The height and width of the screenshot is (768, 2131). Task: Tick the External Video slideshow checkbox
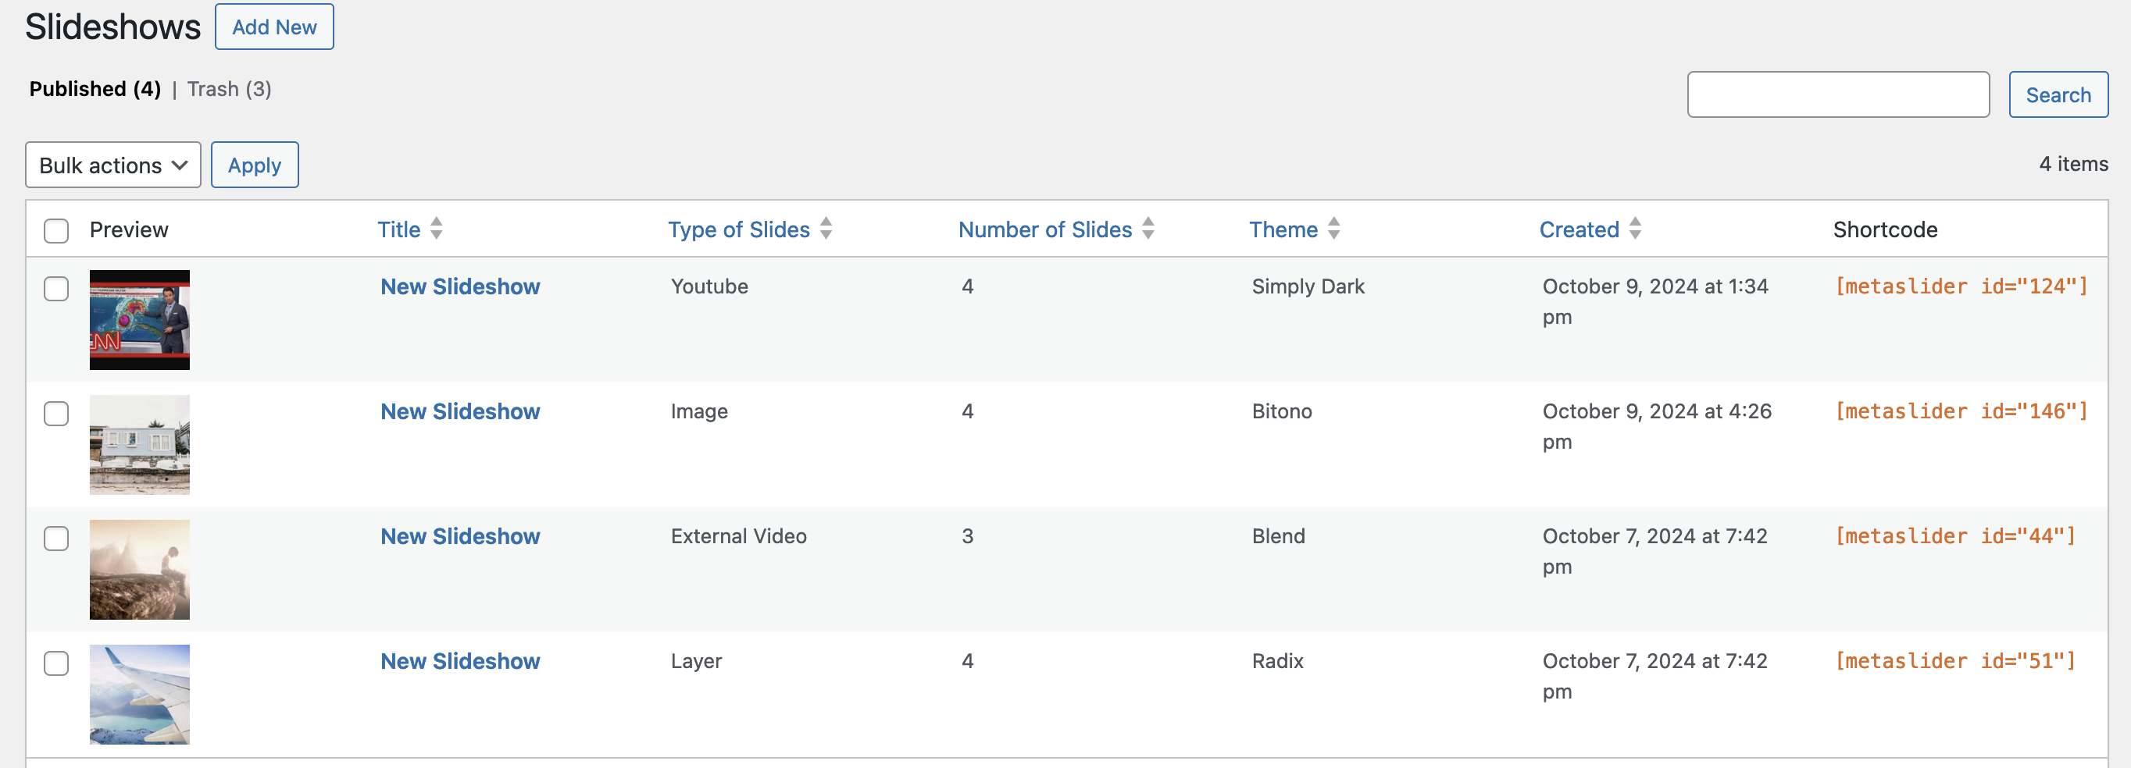point(56,539)
